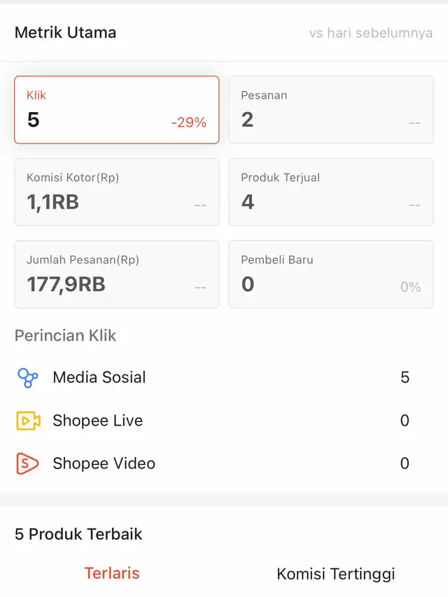Select the Produk Terjual metric card

tap(331, 192)
